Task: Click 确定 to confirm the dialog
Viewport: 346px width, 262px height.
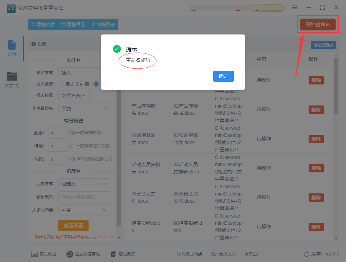Action: 223,76
